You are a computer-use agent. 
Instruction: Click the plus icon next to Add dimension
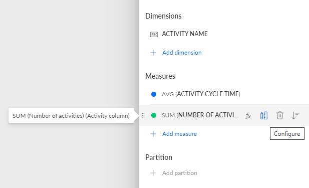153,53
